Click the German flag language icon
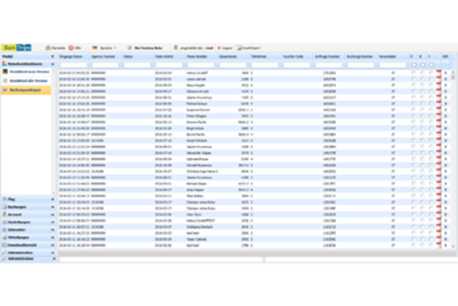The width and height of the screenshot is (458, 306). [95, 48]
